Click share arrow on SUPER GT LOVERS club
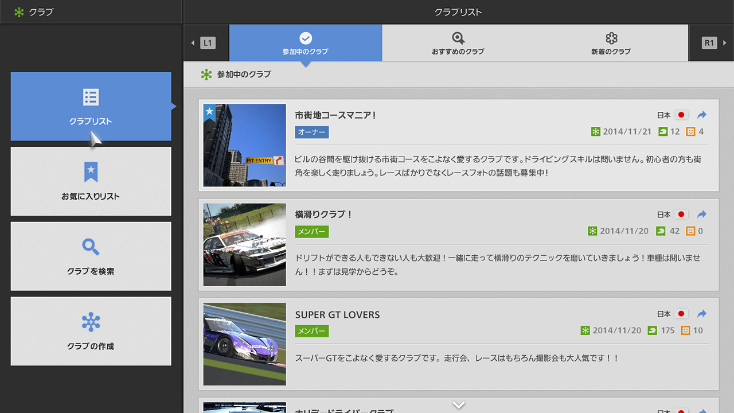The image size is (734, 413). pyautogui.click(x=702, y=314)
